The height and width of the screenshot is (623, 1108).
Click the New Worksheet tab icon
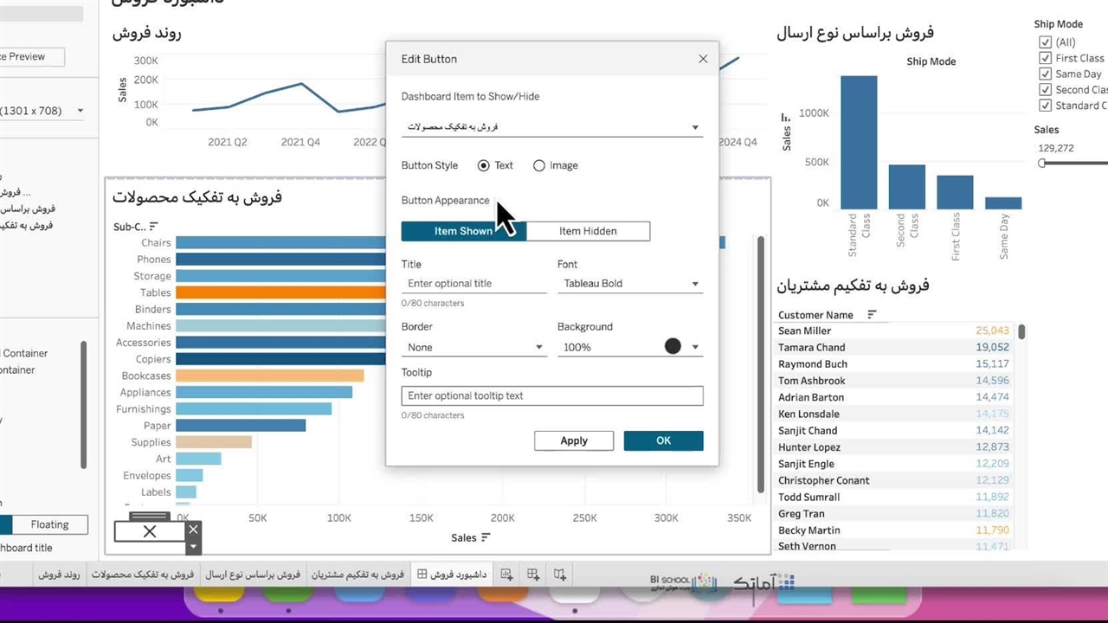pos(507,575)
